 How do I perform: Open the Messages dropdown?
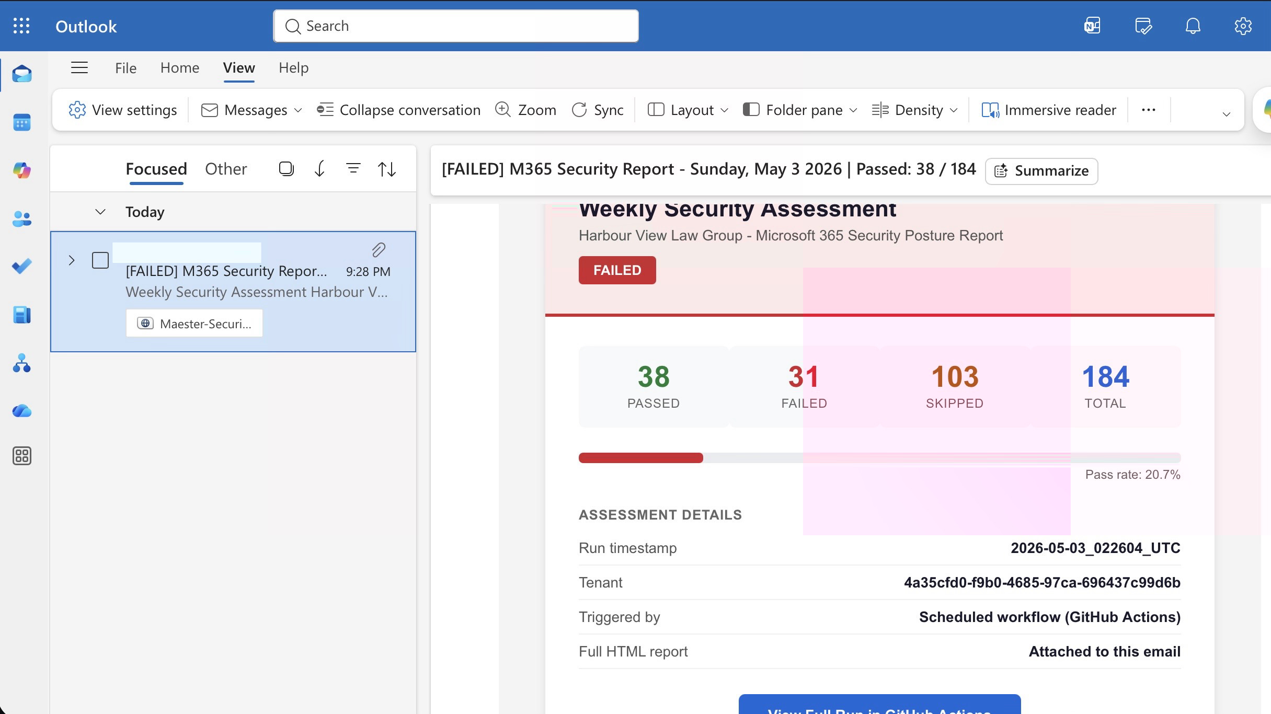(252, 110)
